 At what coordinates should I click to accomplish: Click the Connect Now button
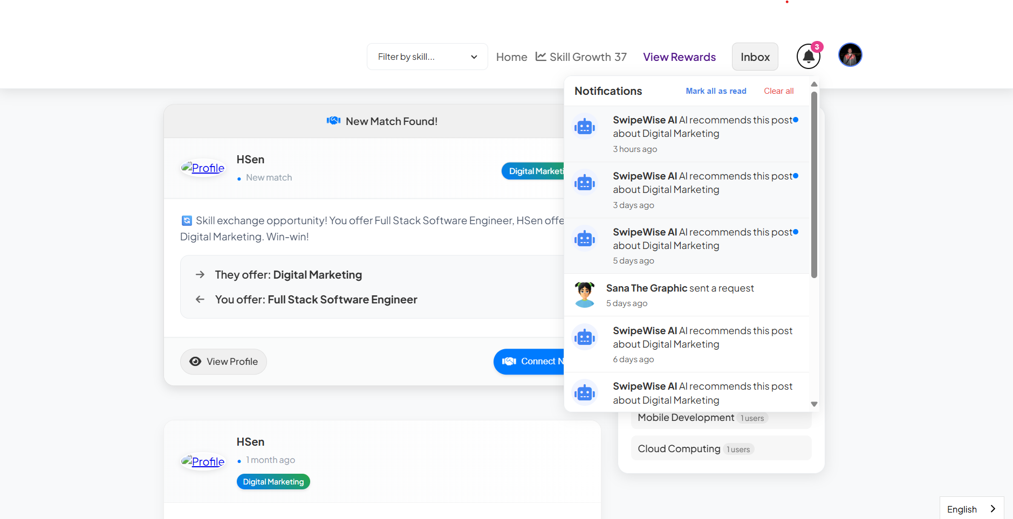[x=529, y=362]
